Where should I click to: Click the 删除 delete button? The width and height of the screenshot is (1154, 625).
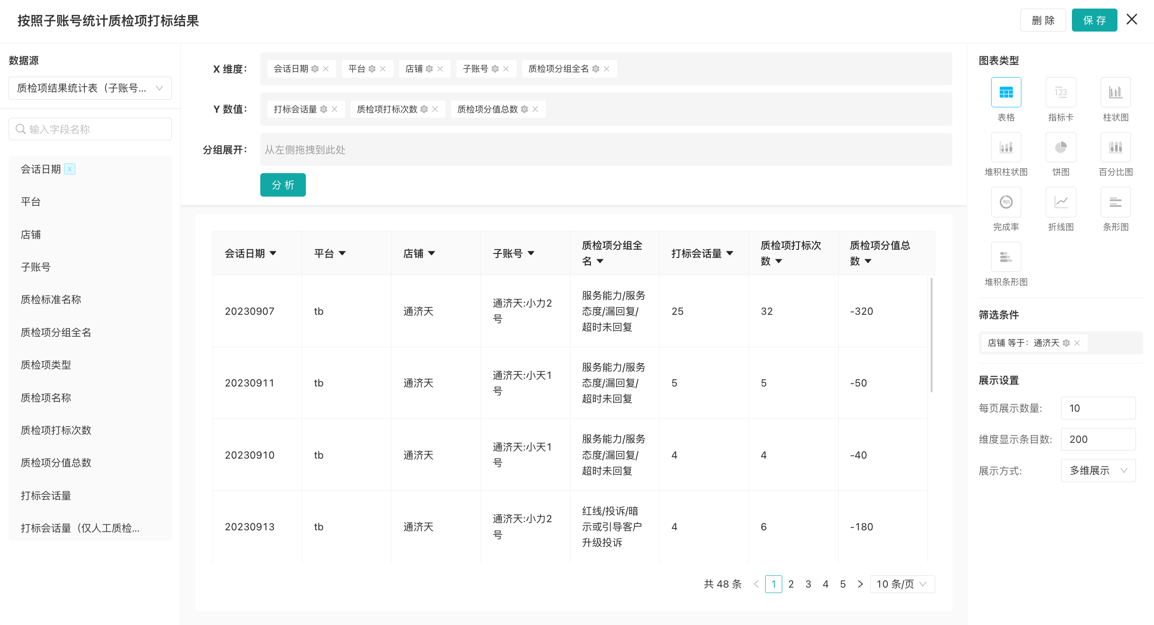tap(1043, 20)
